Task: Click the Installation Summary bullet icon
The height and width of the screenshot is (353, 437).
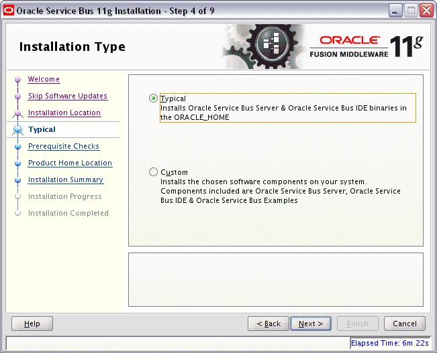Action: coord(18,180)
